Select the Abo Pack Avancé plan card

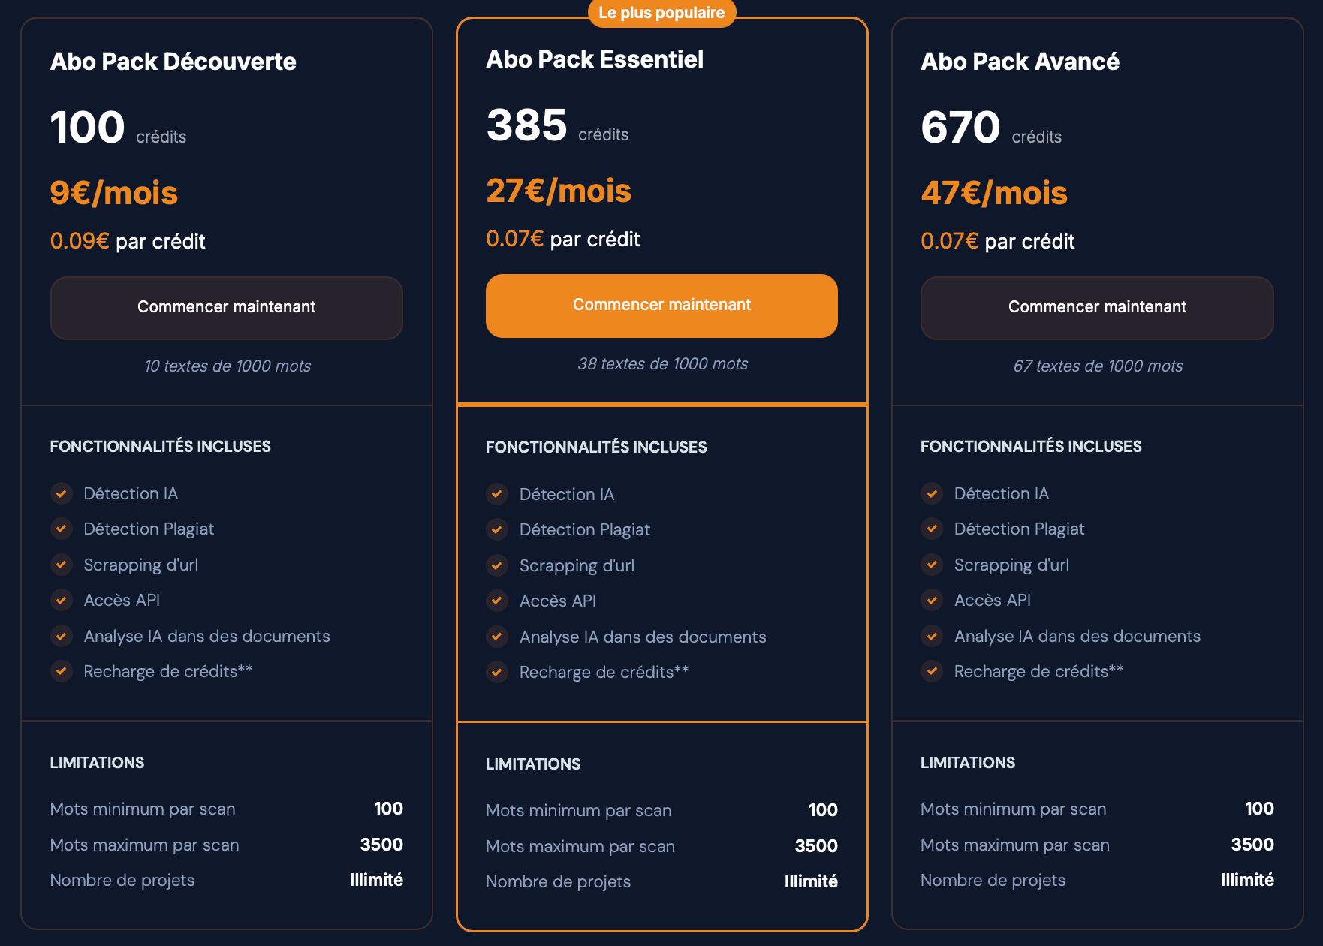pyautogui.click(x=1020, y=62)
